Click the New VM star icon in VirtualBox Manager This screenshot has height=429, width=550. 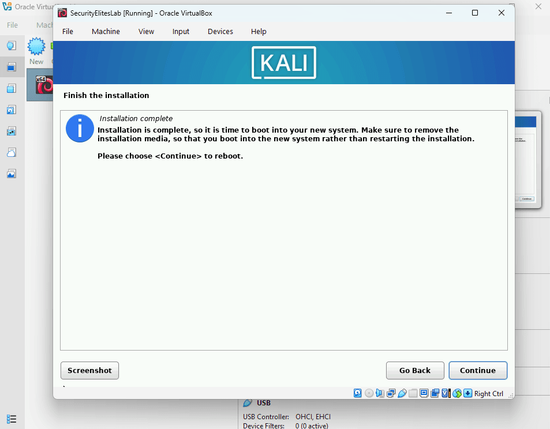[36, 46]
